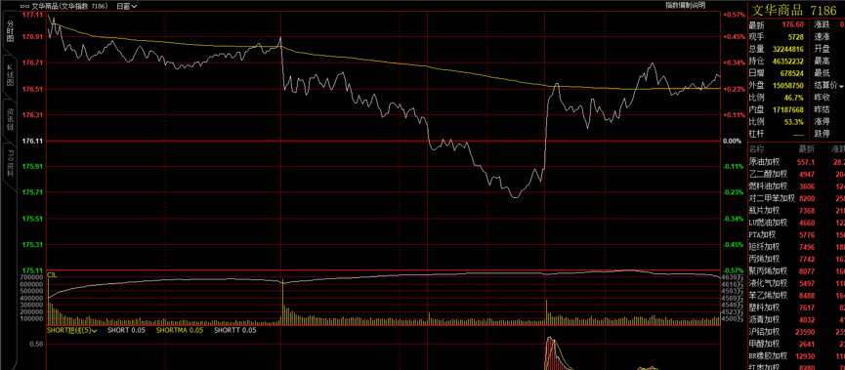Click the 现手 value 5728
This screenshot has width=845, height=370.
tap(796, 37)
